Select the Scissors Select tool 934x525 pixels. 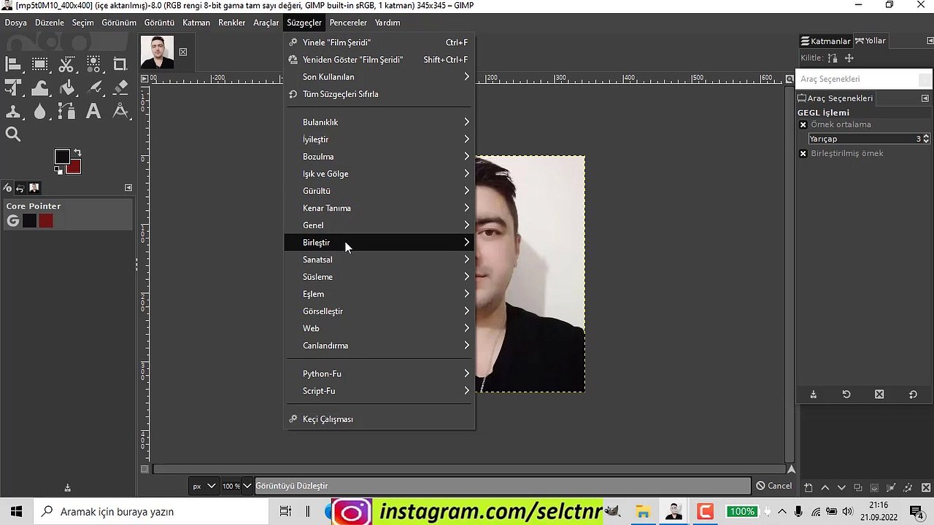66,65
